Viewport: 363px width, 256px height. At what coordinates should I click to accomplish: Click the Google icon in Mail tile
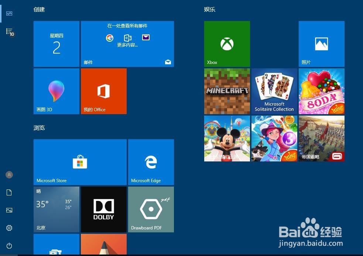(x=110, y=38)
